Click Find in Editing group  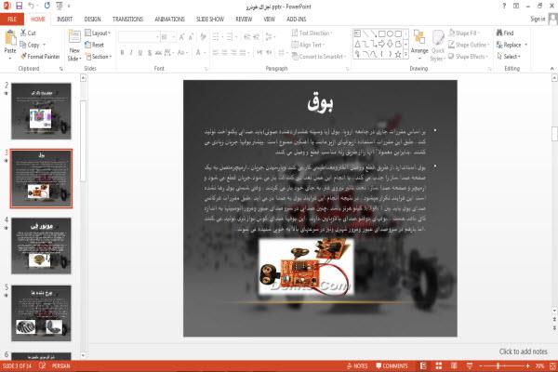click(x=505, y=33)
